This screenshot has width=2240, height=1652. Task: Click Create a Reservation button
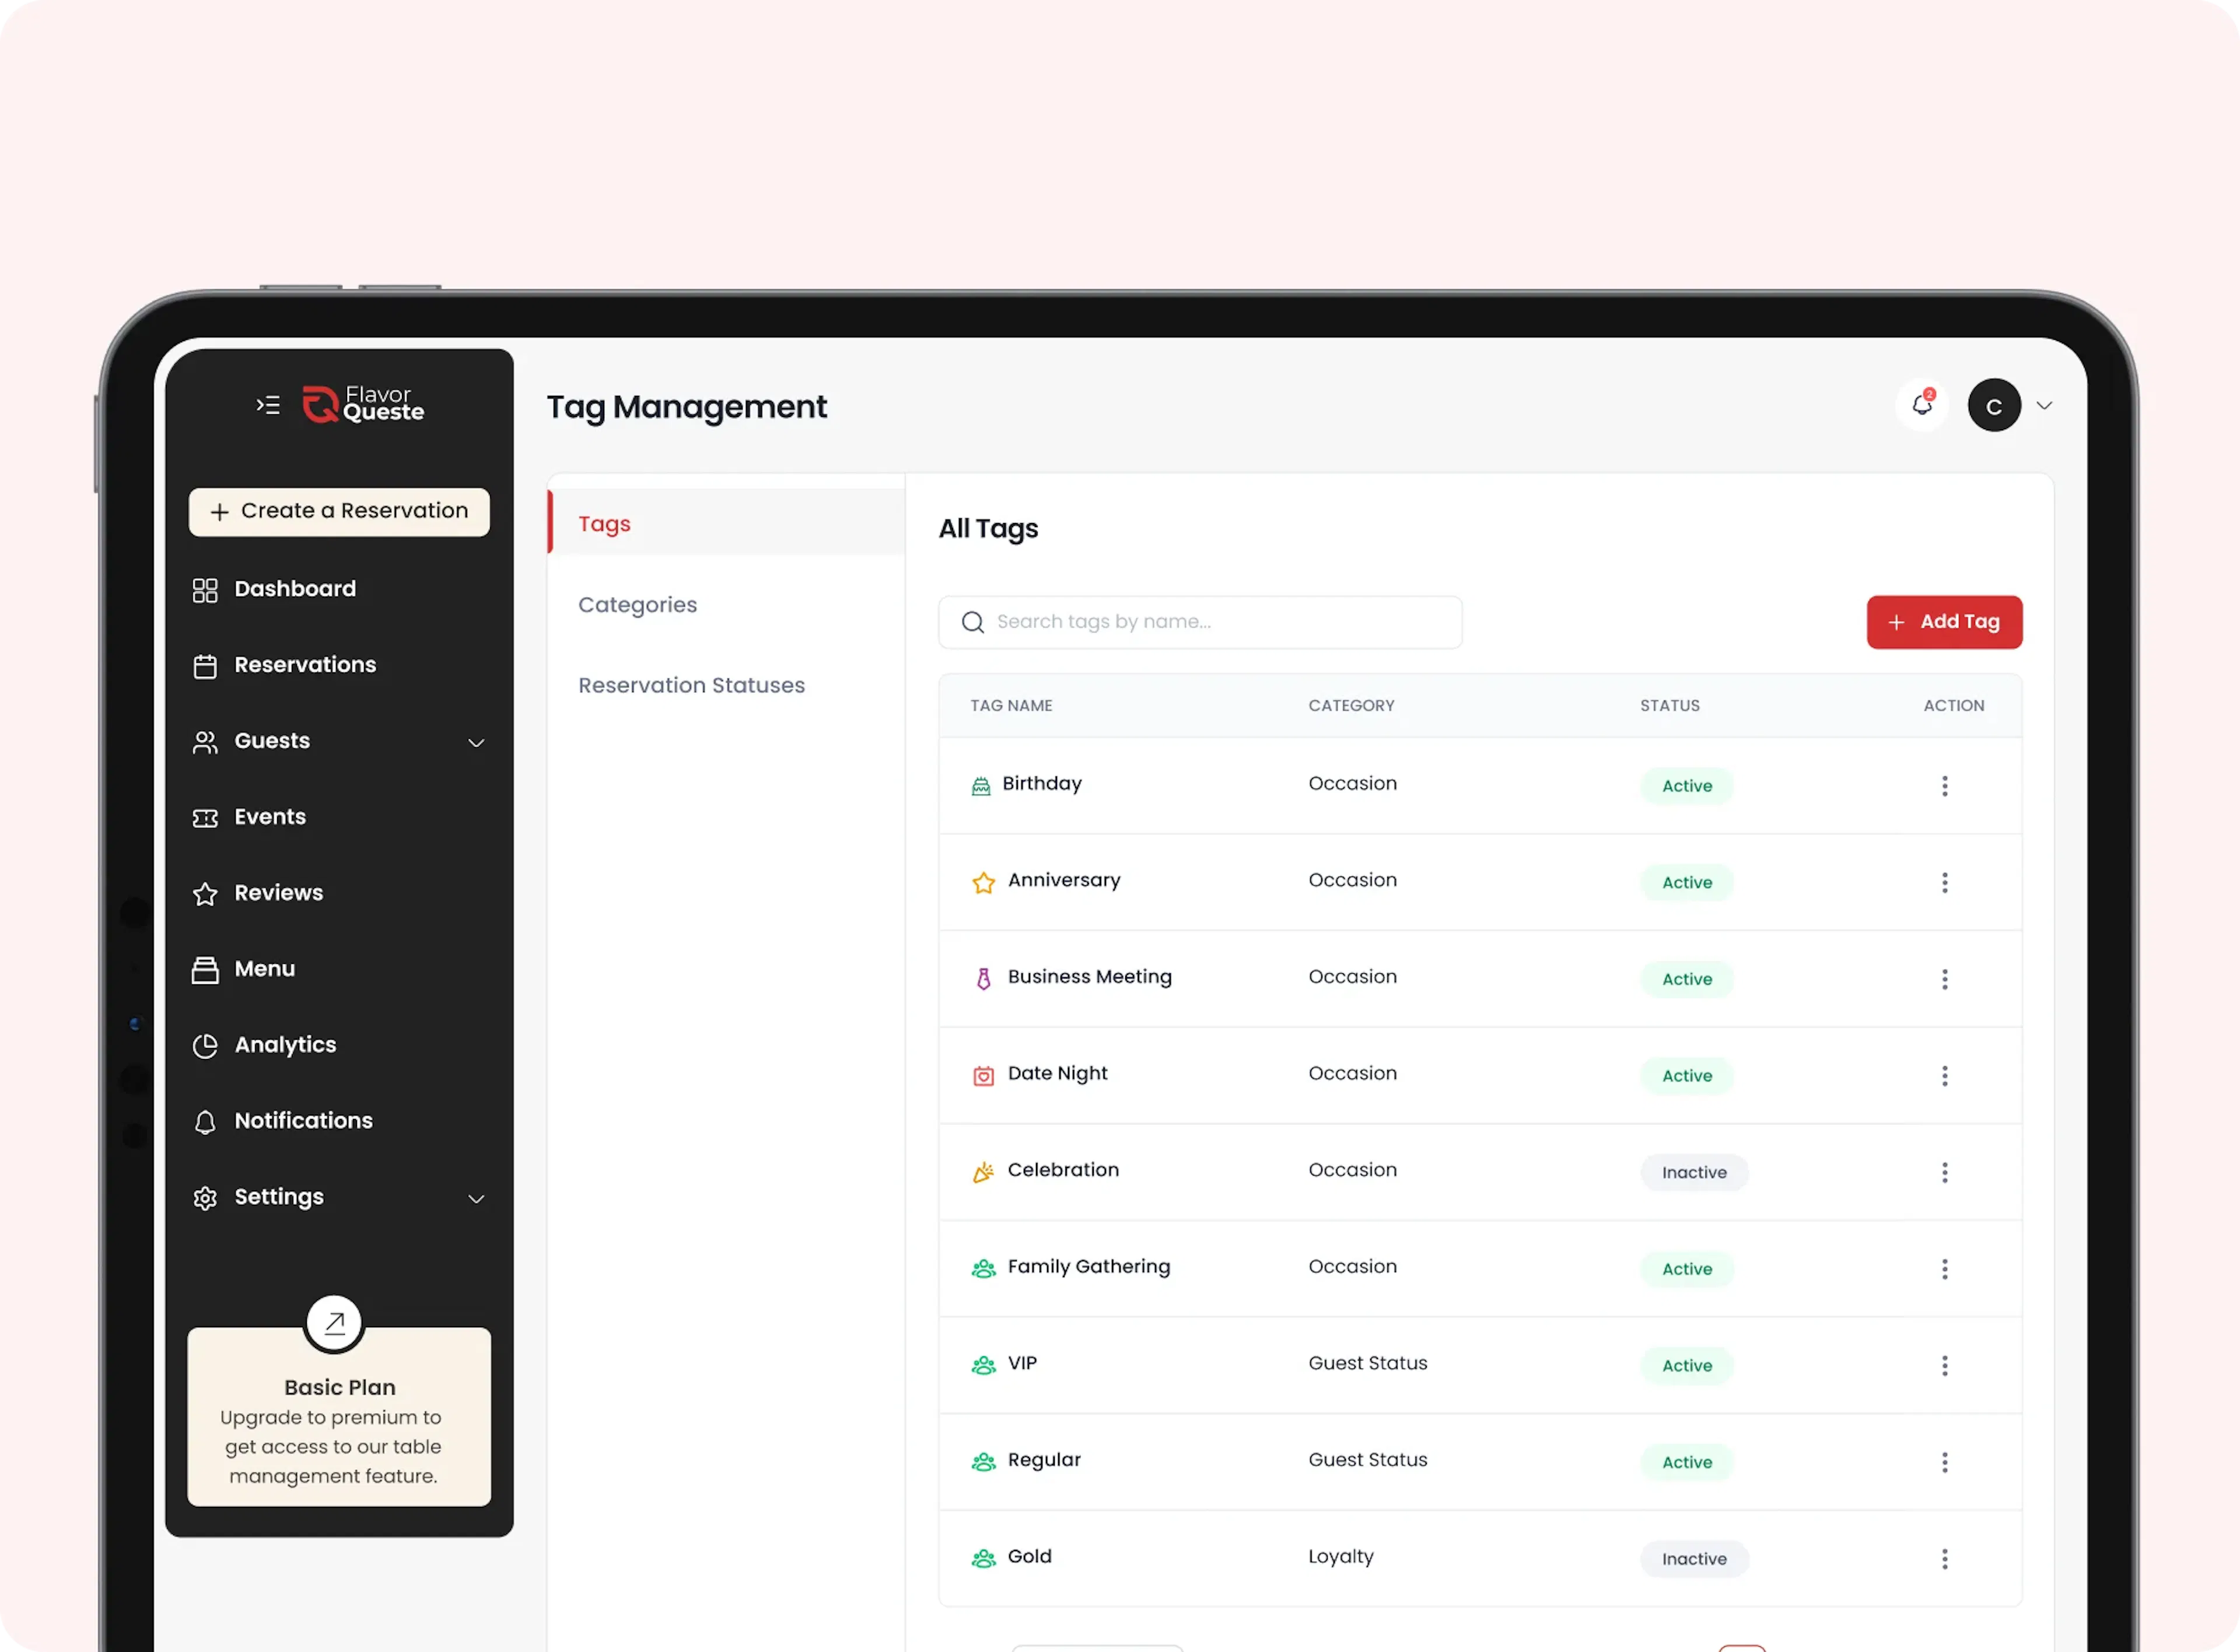coord(339,511)
